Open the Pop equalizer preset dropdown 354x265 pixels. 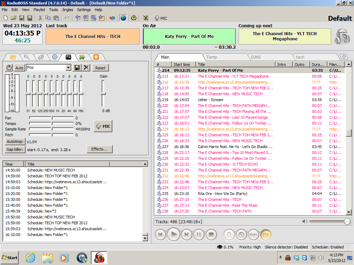(68, 68)
